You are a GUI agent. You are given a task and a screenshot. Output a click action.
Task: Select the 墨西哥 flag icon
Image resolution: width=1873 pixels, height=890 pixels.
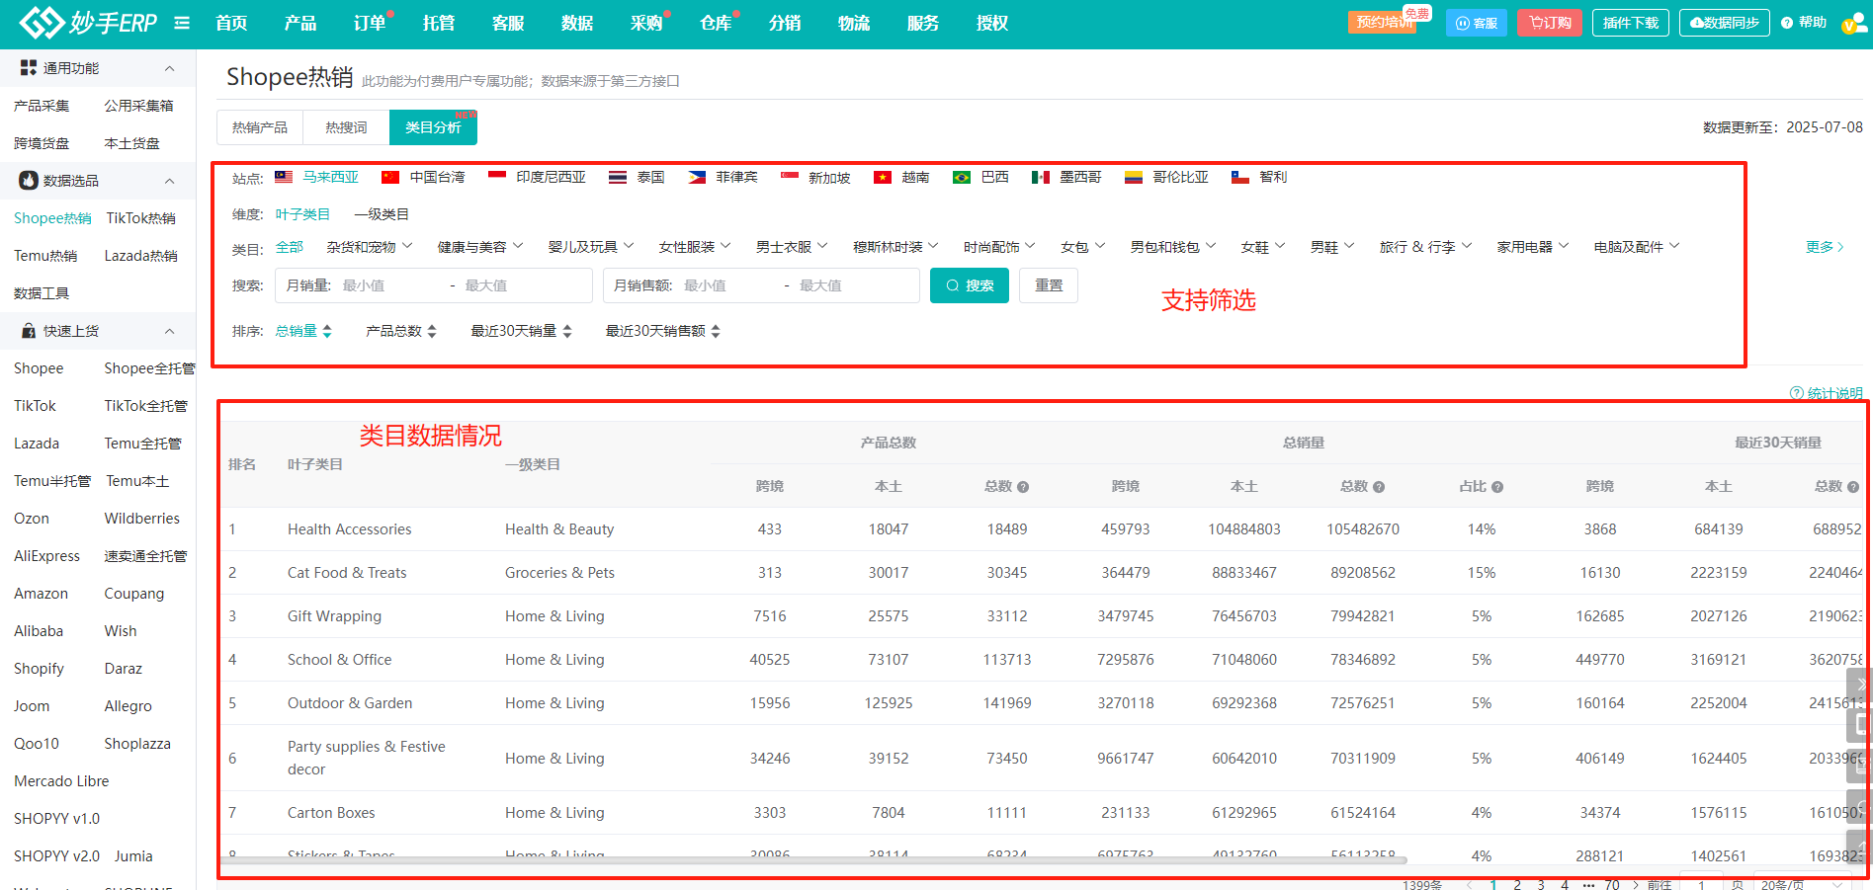pos(1041,177)
